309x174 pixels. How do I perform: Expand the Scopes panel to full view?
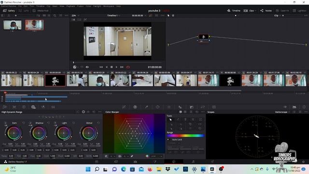[300, 112]
